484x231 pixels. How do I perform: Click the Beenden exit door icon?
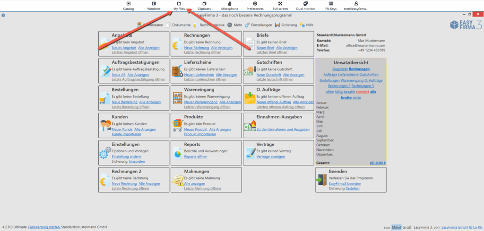pos(321,180)
